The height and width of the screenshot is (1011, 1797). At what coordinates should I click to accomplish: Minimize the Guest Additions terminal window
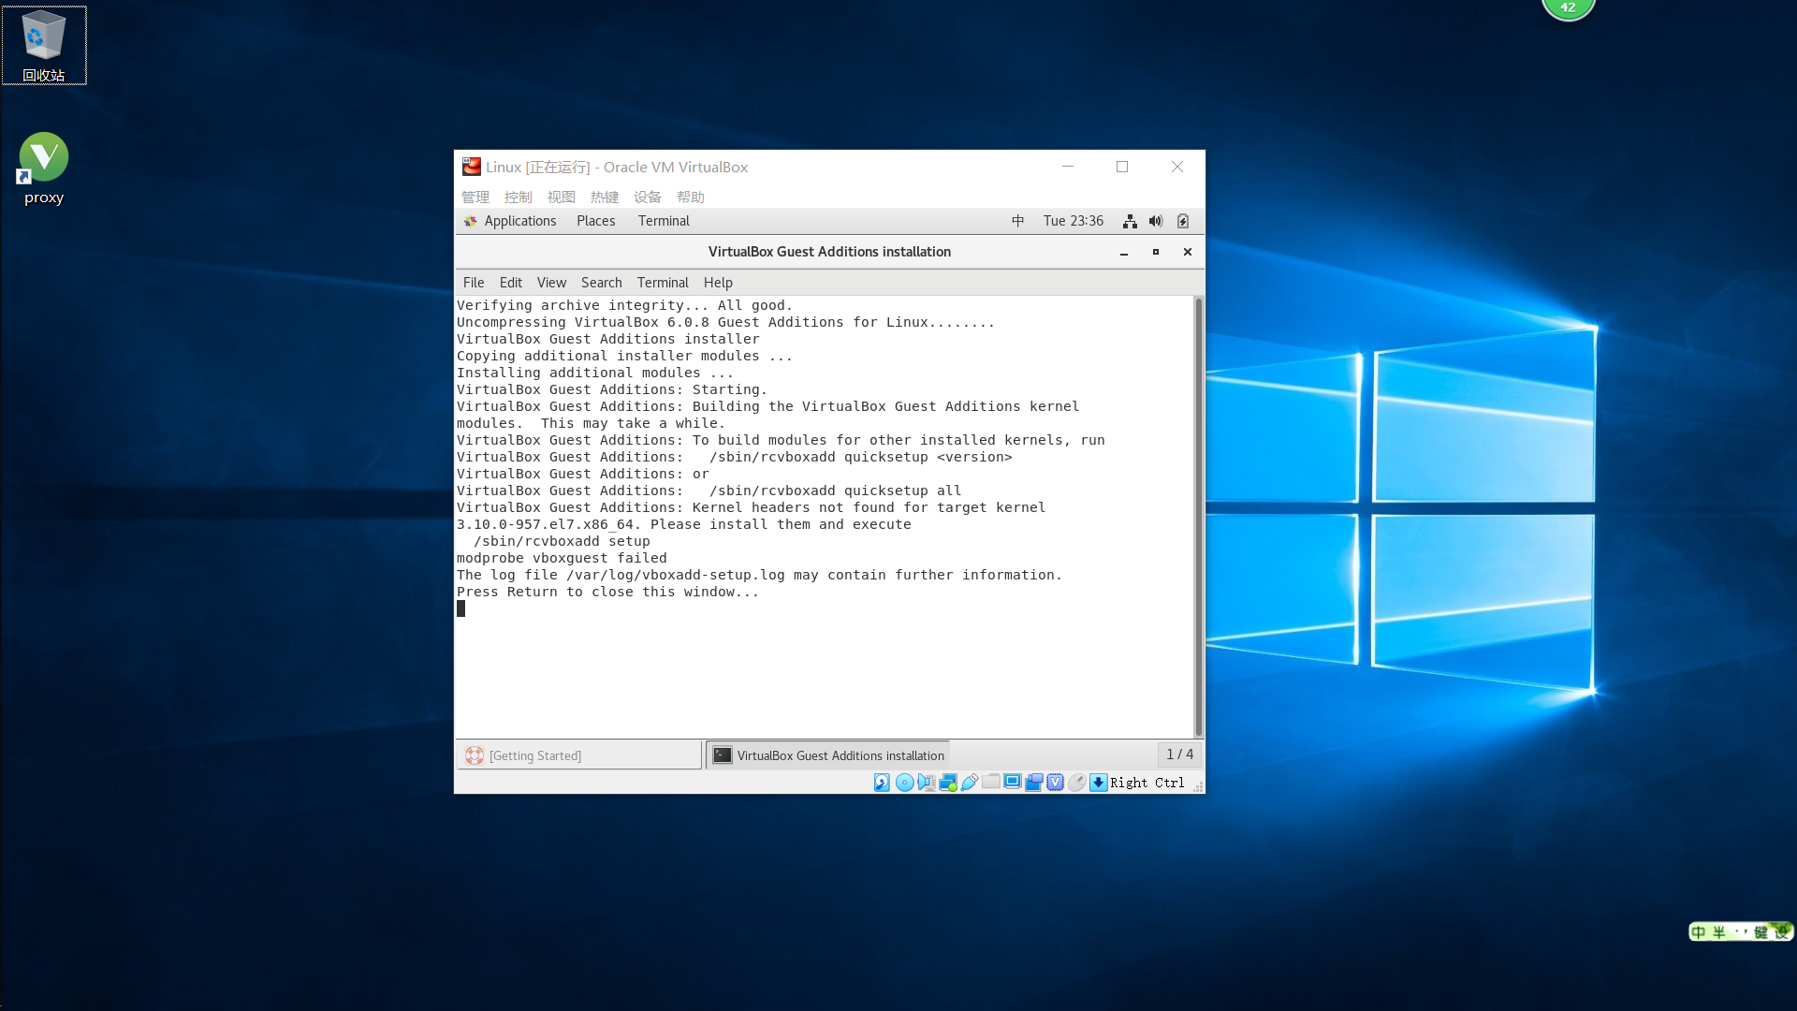[1124, 252]
